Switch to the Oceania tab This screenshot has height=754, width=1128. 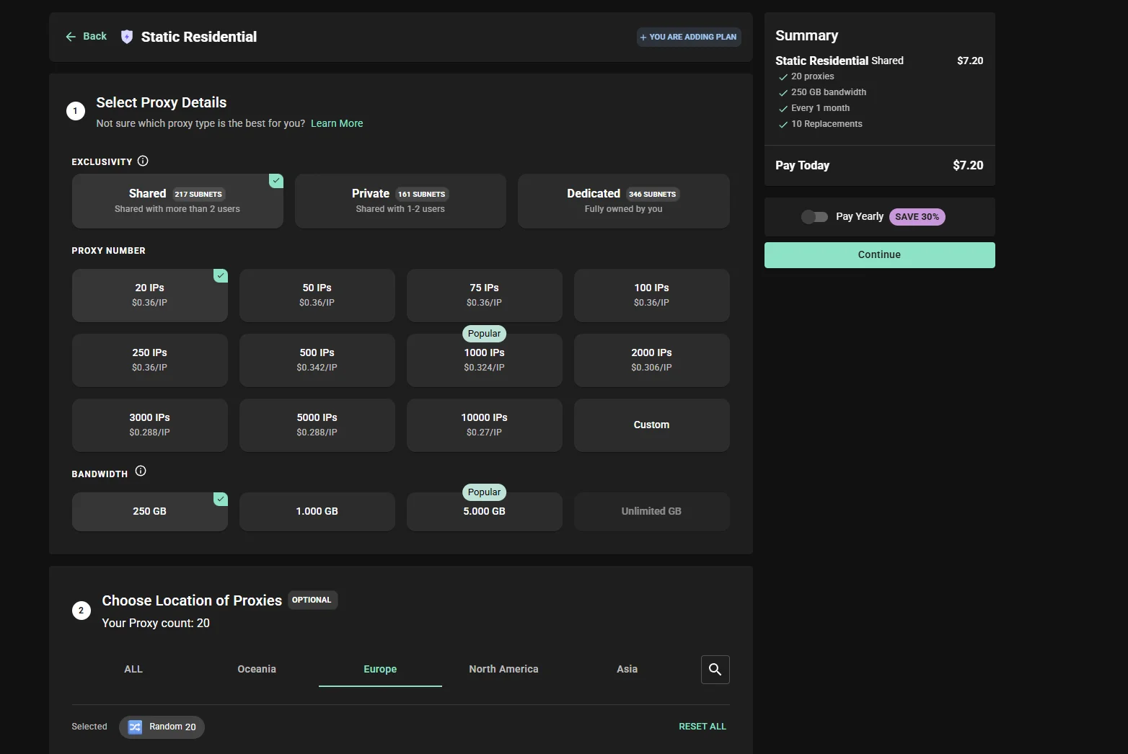point(257,669)
